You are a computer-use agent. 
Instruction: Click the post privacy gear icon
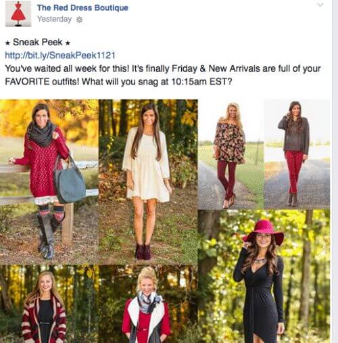point(79,20)
